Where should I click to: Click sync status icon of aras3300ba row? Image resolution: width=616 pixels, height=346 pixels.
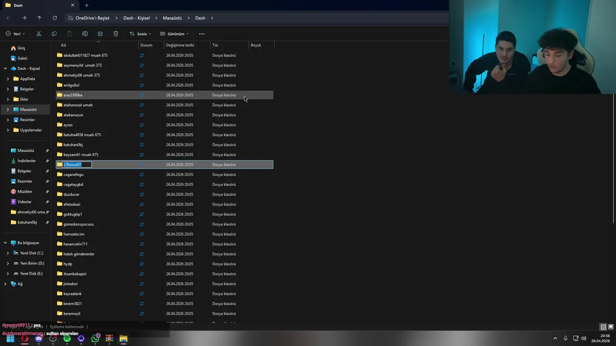pos(141,95)
